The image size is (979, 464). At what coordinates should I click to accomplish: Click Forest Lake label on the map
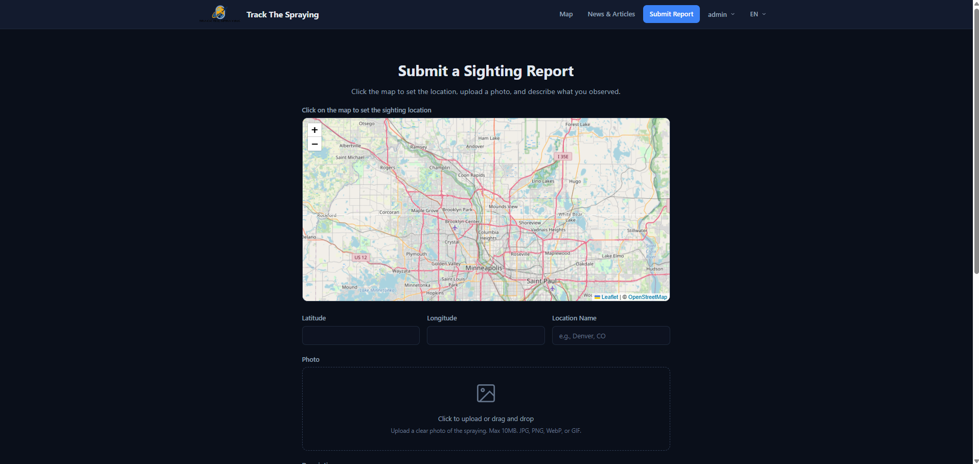coord(578,124)
